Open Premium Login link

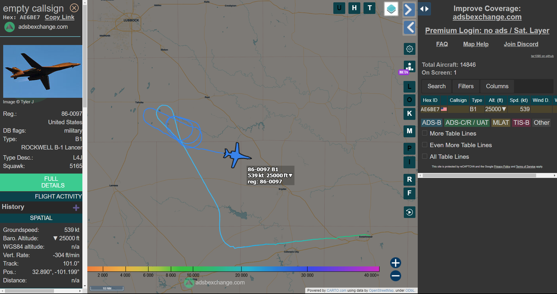point(487,30)
